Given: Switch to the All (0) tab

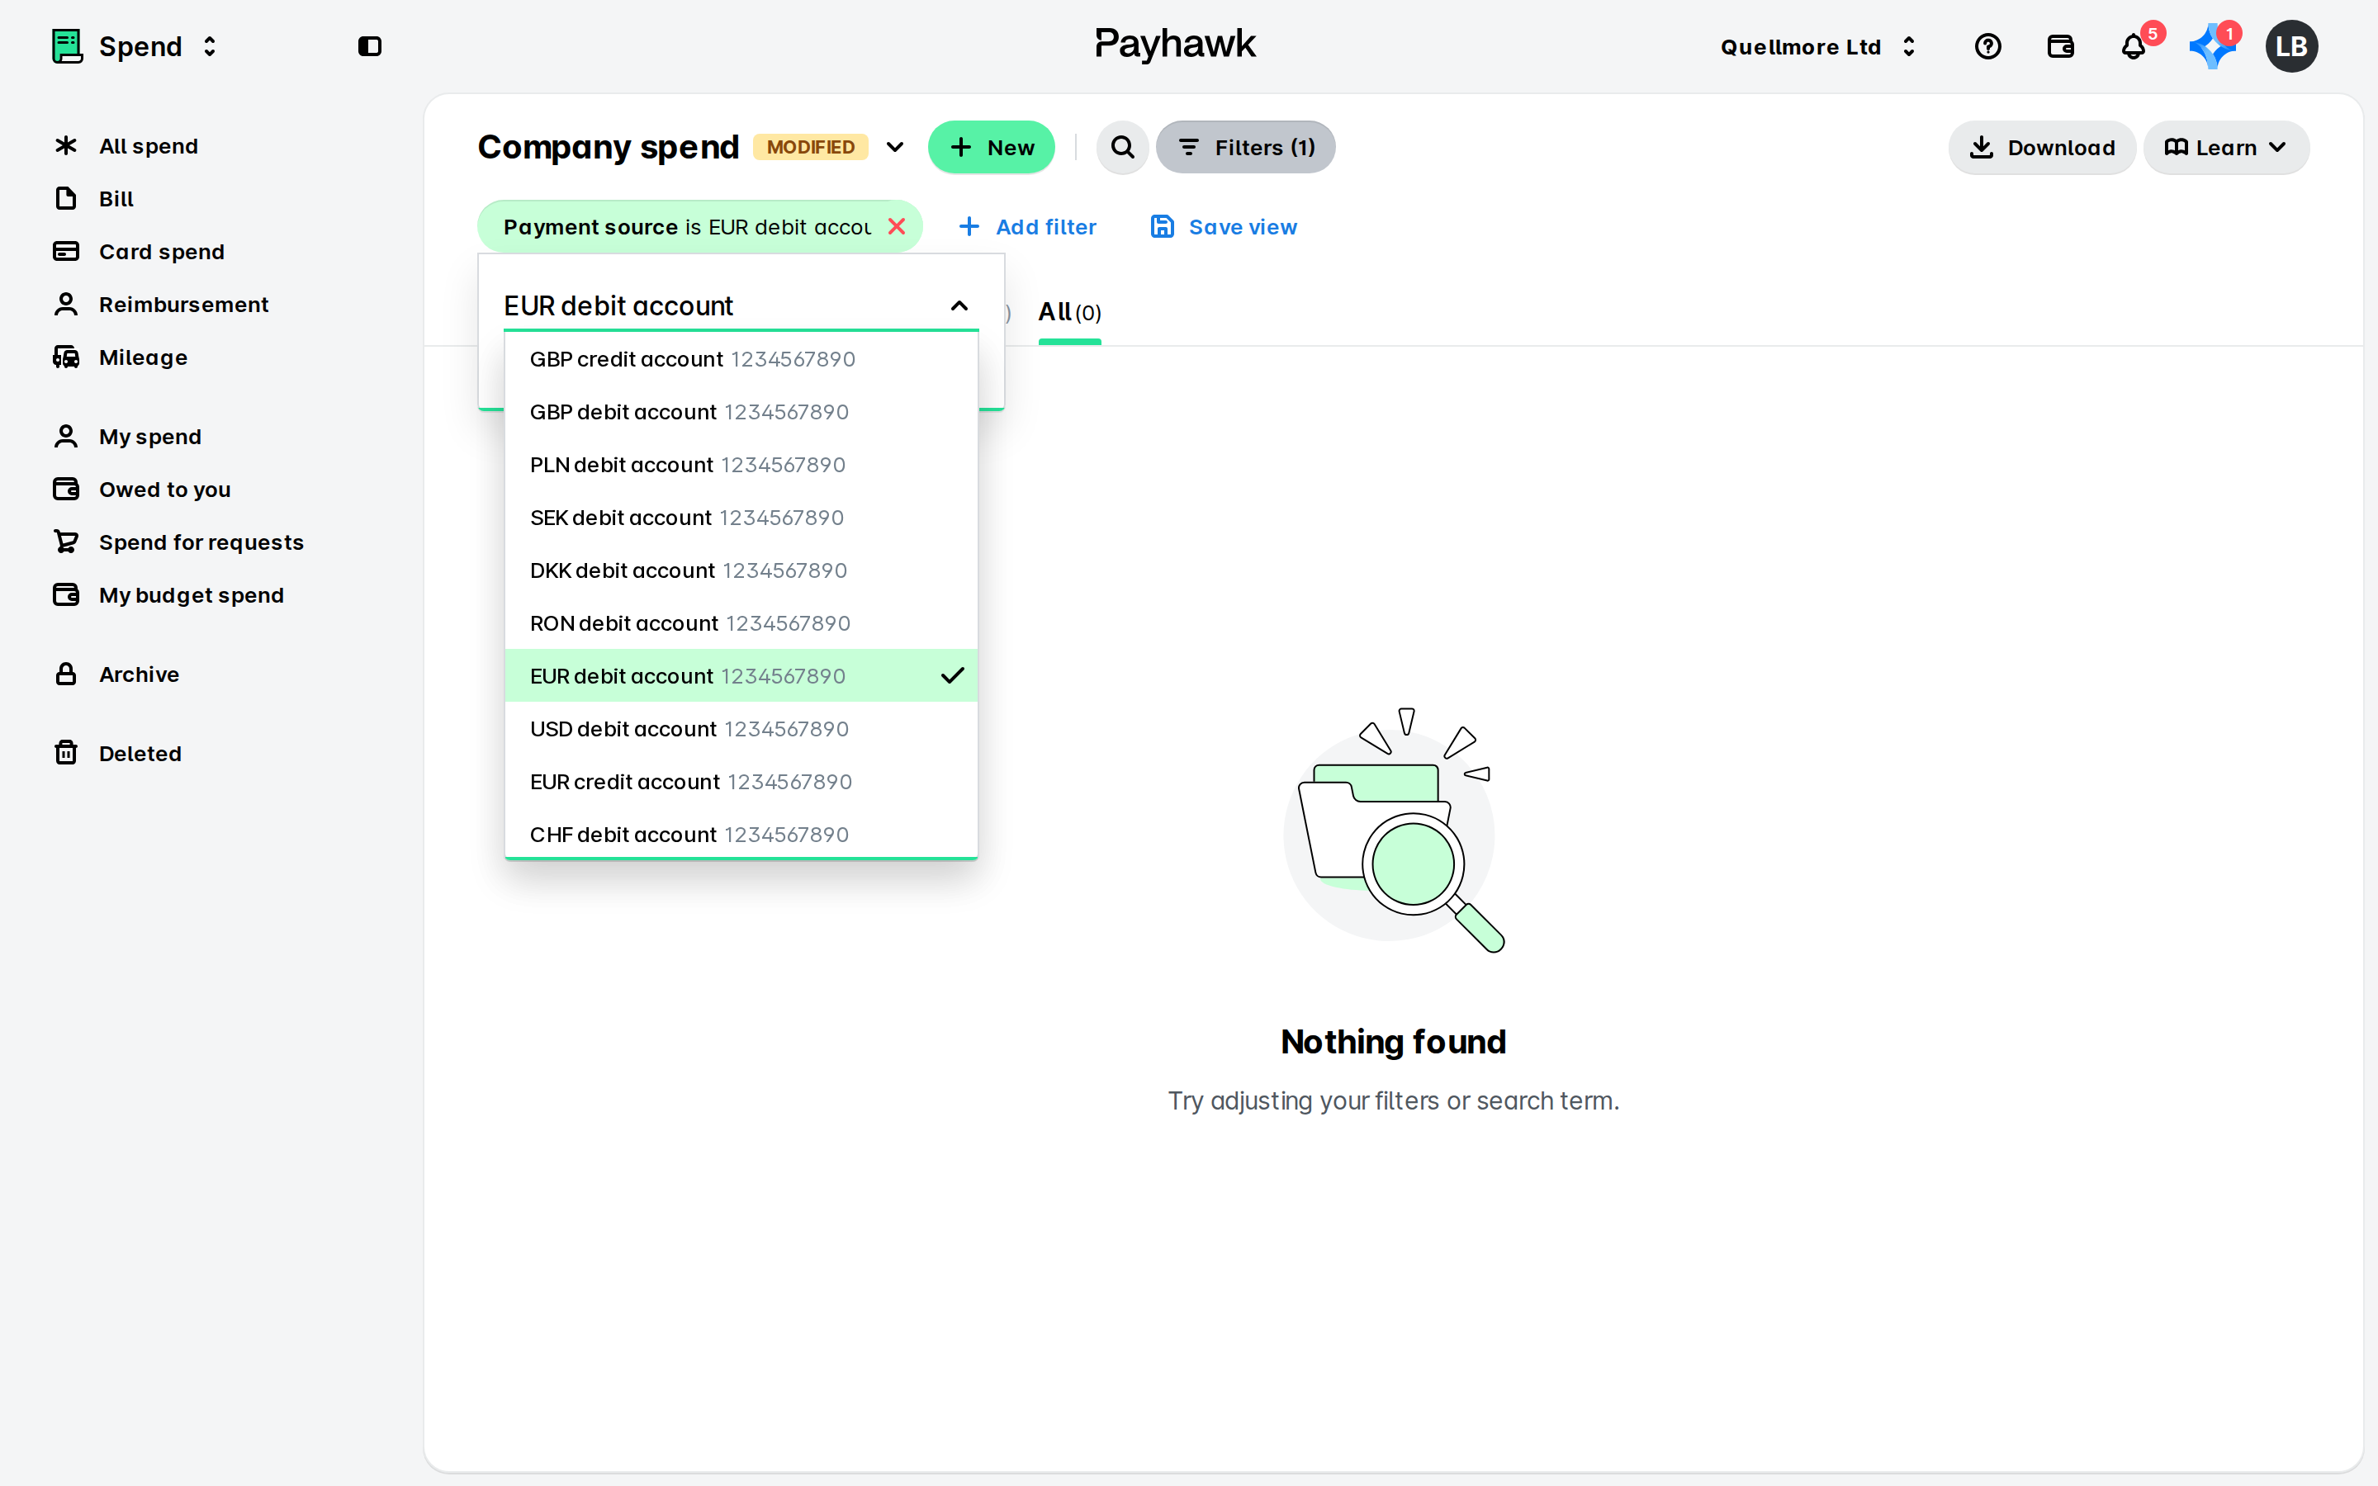Looking at the screenshot, I should click(1069, 313).
